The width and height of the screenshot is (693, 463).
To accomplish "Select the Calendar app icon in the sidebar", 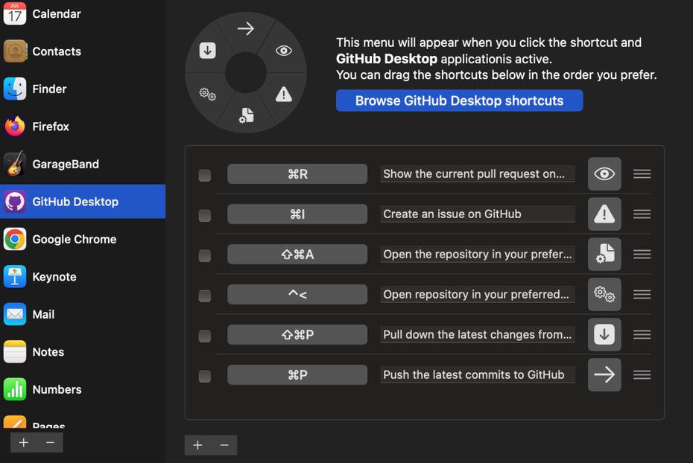I will point(15,13).
